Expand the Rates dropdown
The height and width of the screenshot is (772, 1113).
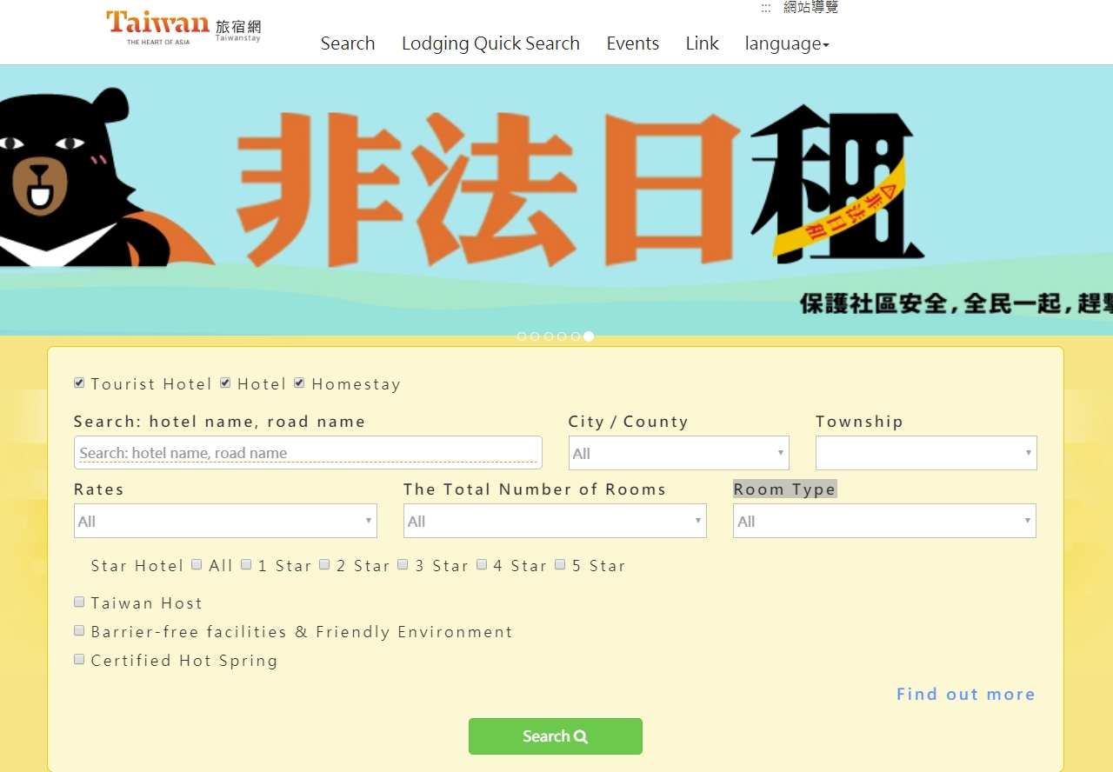225,521
